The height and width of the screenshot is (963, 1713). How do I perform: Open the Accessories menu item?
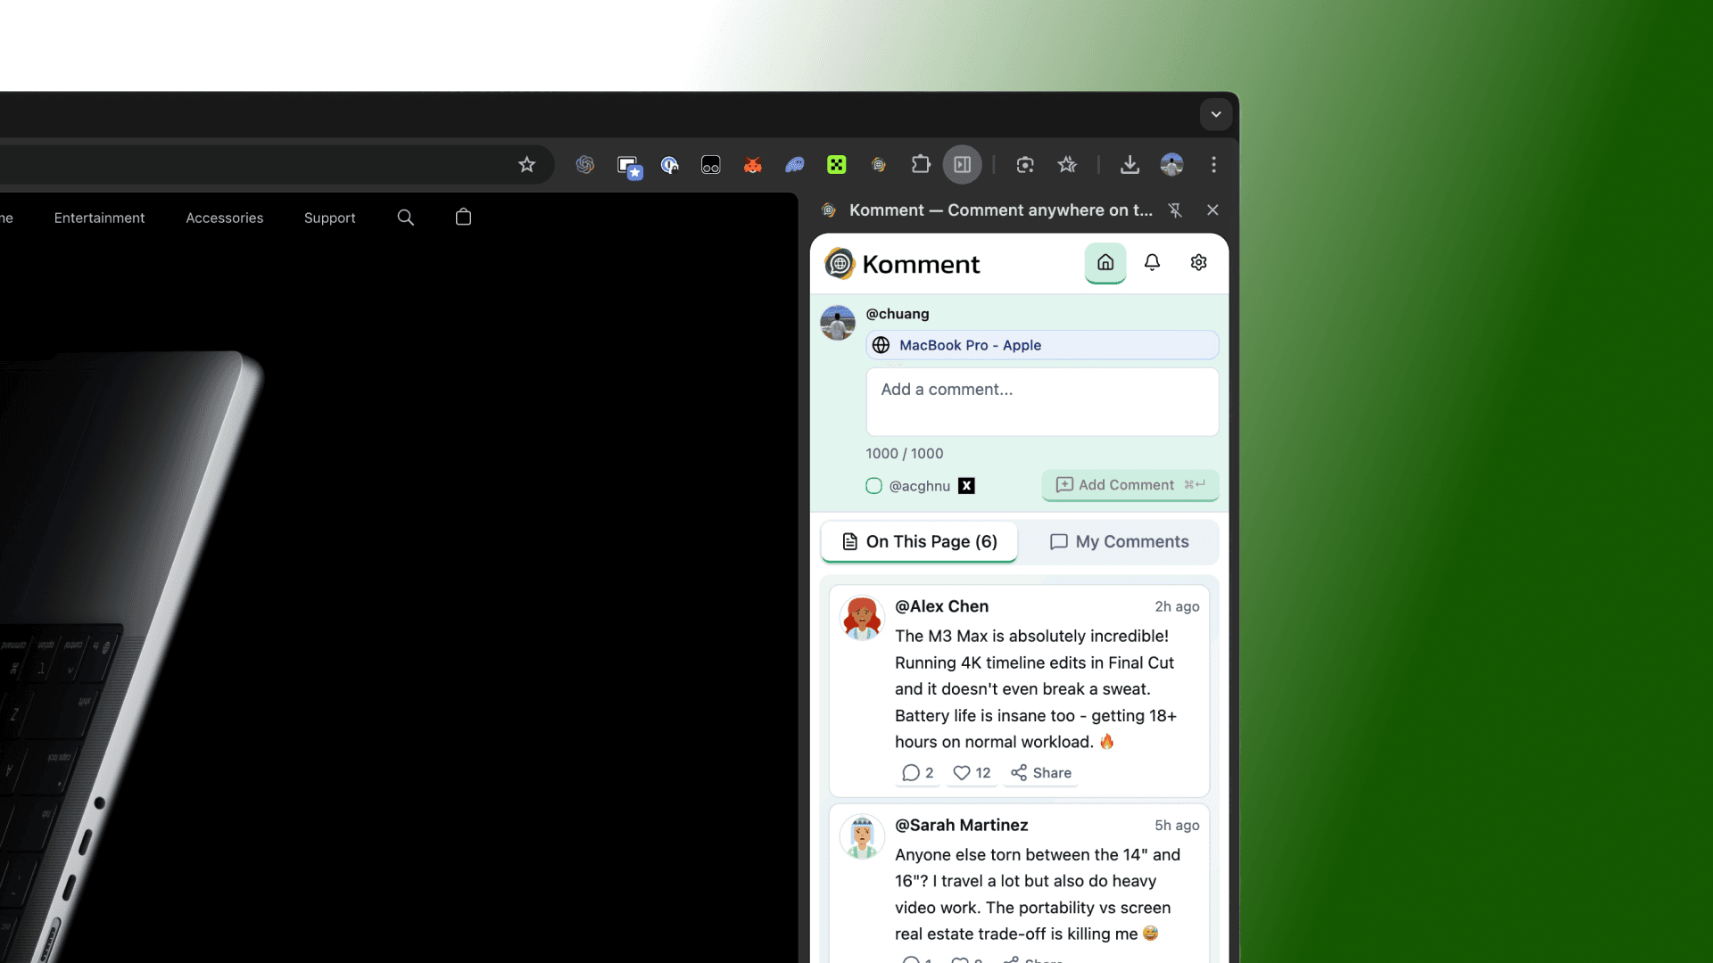[x=224, y=218]
